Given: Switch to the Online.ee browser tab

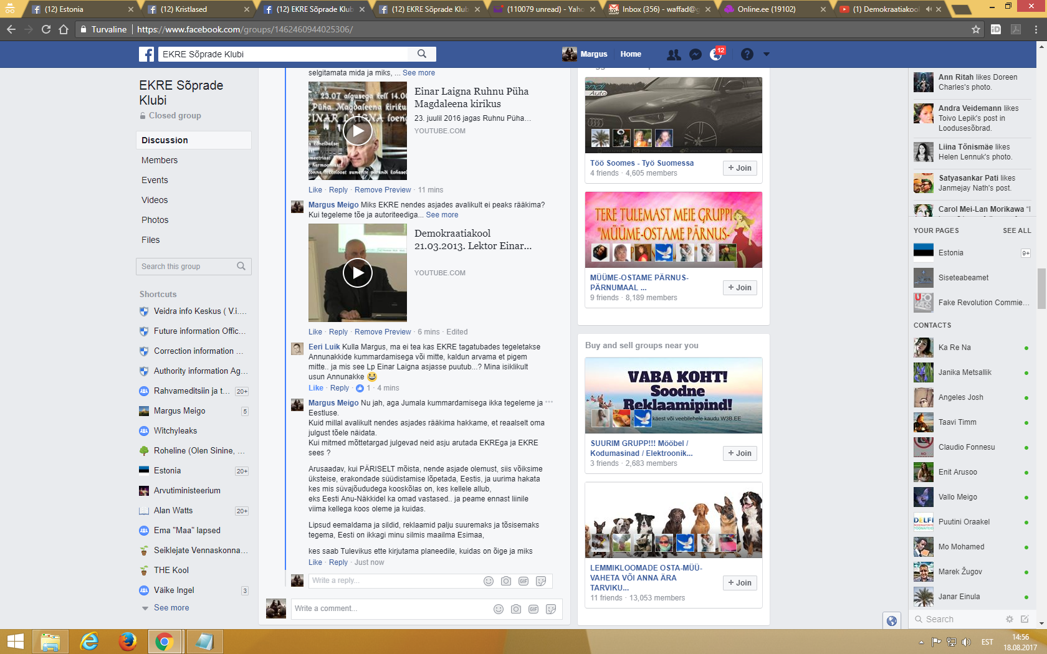Looking at the screenshot, I should tap(776, 9).
